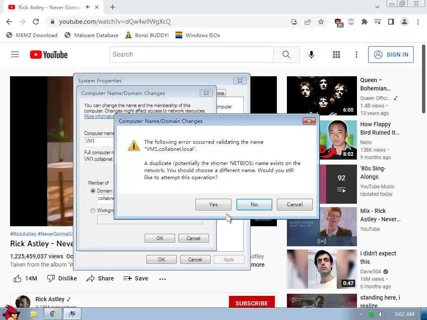Open more actions ellipsis under video

coord(163,279)
